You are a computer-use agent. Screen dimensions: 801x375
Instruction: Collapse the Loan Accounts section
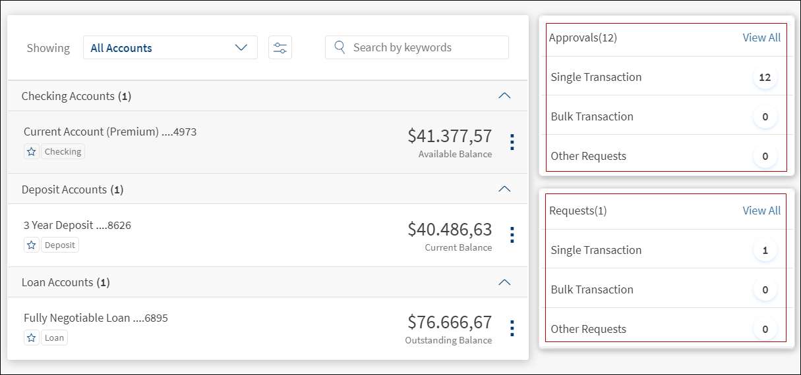[504, 282]
